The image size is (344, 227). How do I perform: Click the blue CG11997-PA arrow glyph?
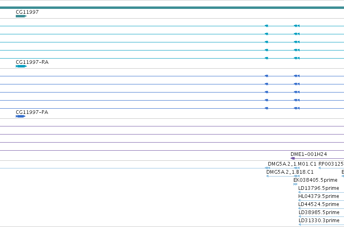(x=21, y=116)
